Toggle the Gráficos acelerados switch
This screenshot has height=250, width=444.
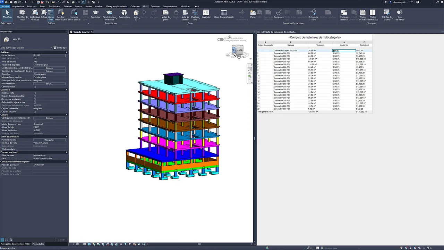220,39
